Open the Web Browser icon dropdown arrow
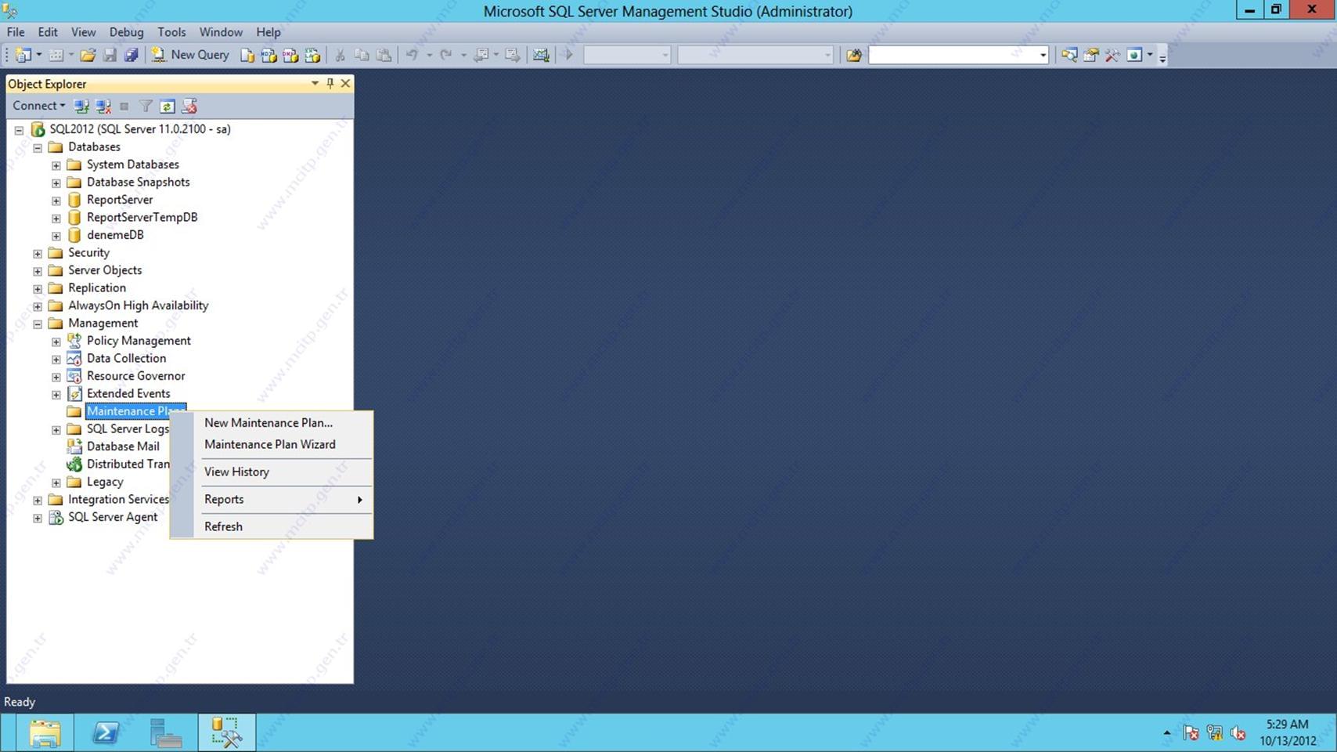This screenshot has width=1337, height=752. pyautogui.click(x=1150, y=55)
